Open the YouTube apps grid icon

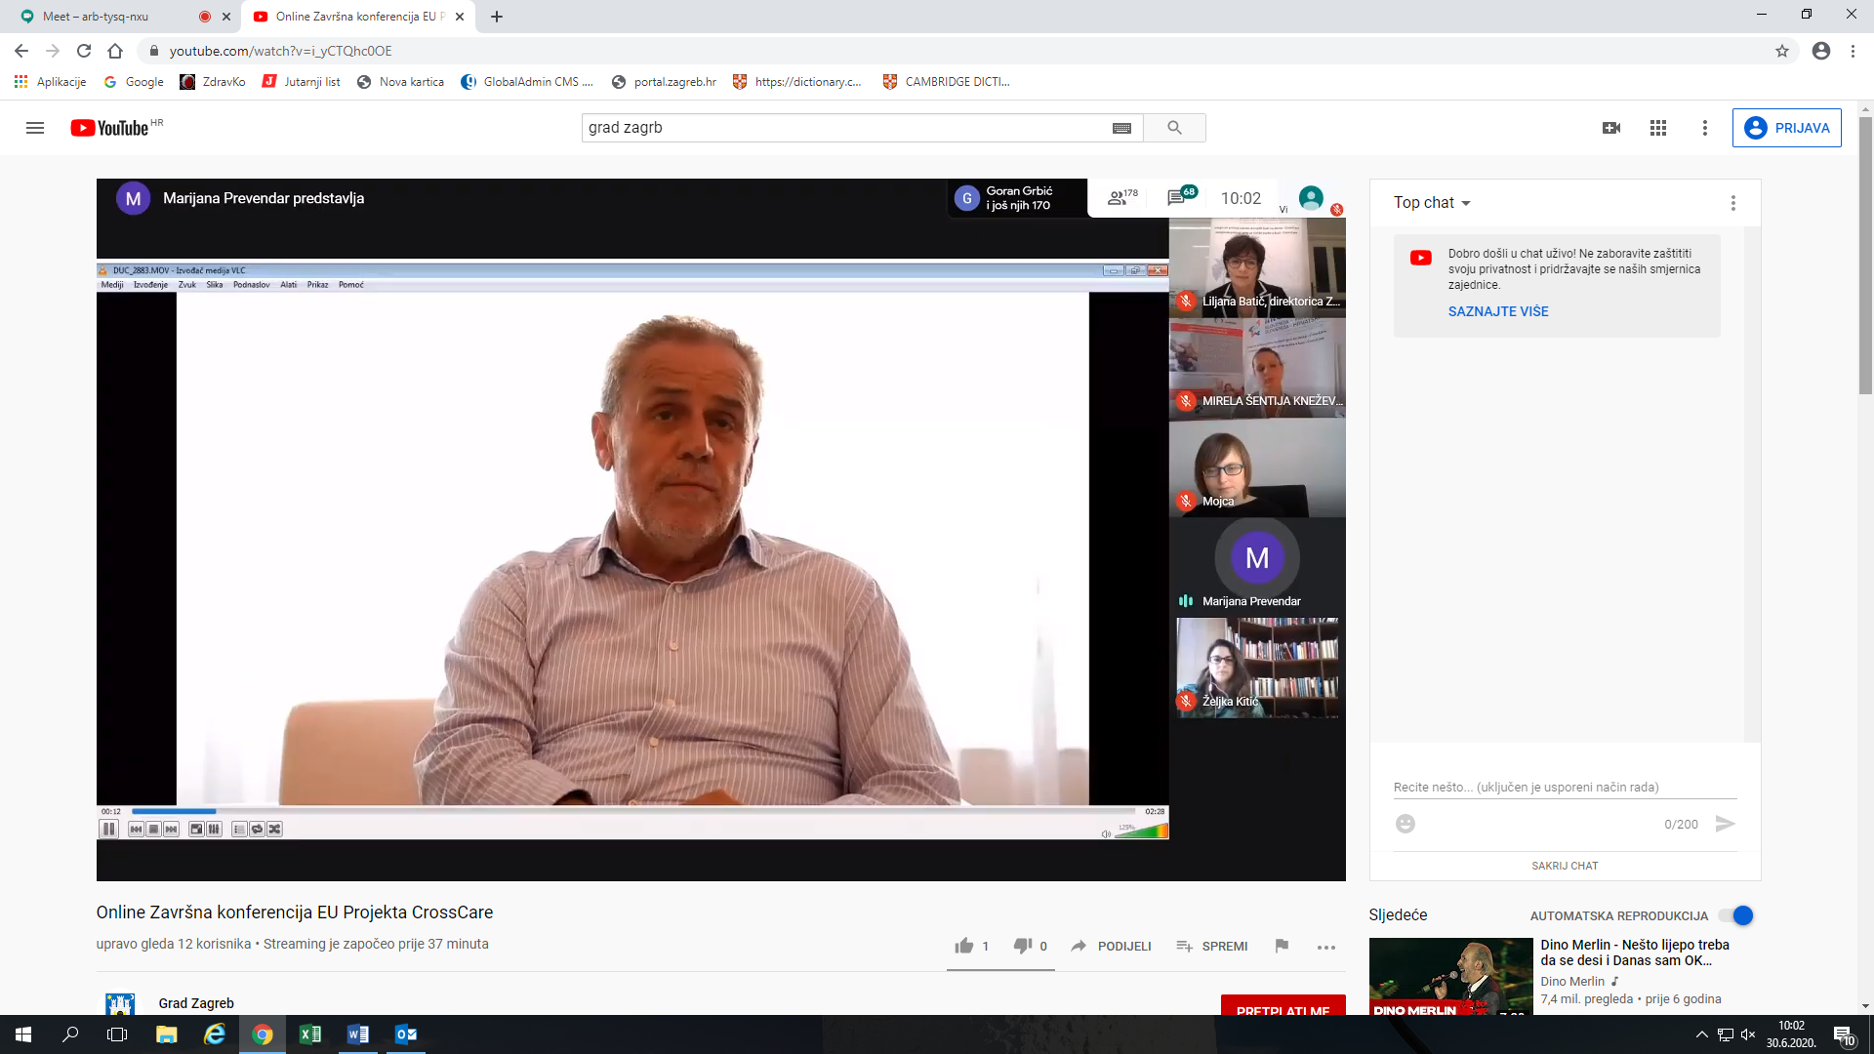1658,128
